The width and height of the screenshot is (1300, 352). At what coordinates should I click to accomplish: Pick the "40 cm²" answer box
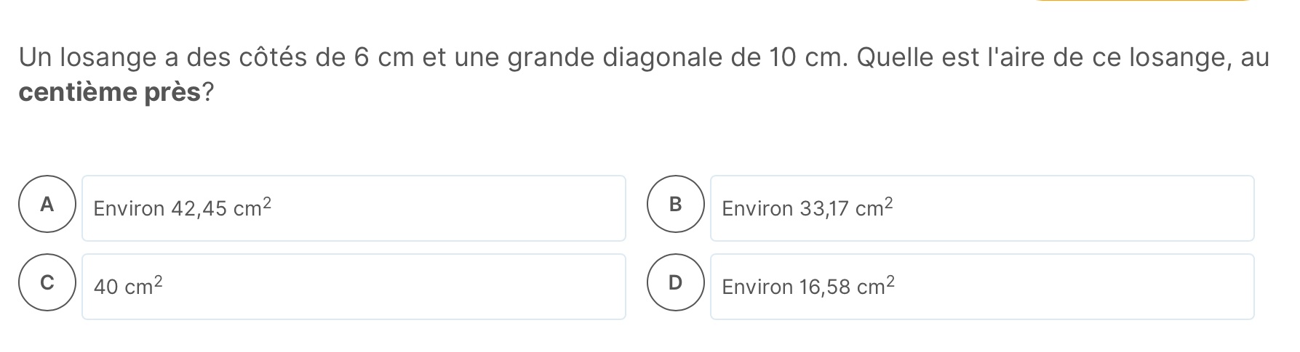point(354,287)
